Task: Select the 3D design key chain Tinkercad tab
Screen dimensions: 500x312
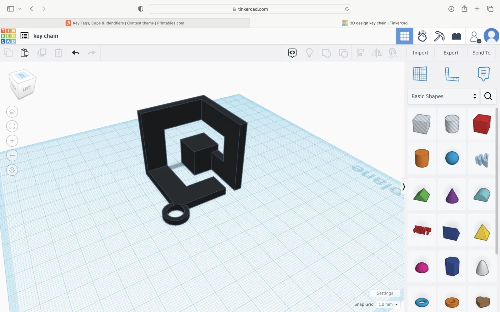Action: 375,23
